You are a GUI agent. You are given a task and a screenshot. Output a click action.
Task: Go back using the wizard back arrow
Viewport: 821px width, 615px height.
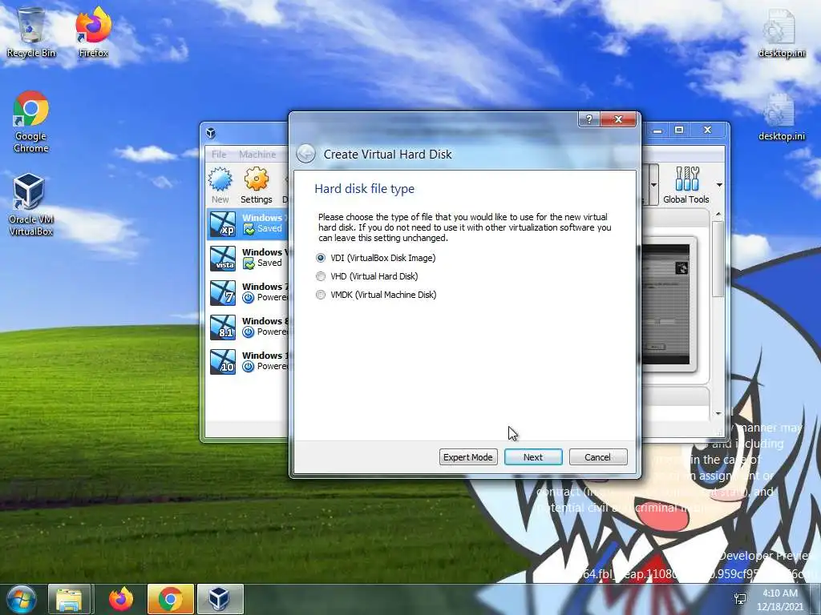pos(305,154)
